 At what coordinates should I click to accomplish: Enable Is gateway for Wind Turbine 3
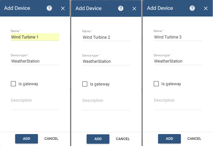(156, 84)
